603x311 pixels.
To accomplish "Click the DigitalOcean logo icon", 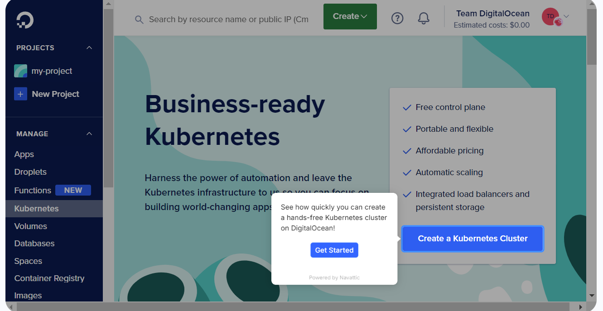I will pos(25,20).
